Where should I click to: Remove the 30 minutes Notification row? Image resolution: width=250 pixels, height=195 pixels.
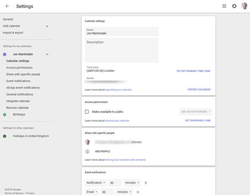146,183
